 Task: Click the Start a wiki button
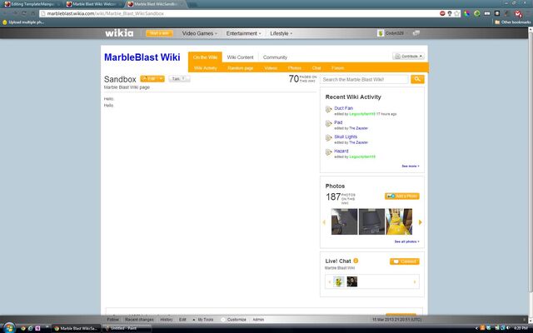tap(159, 33)
